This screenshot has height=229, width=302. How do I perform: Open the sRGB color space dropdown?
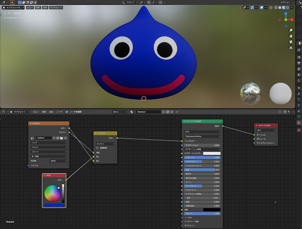tap(58, 161)
